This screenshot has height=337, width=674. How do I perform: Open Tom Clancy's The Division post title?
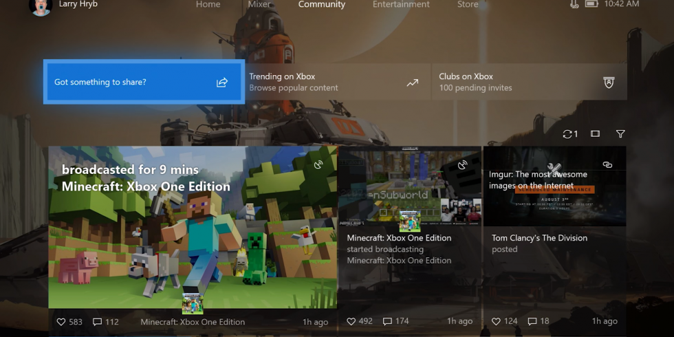[x=539, y=238]
